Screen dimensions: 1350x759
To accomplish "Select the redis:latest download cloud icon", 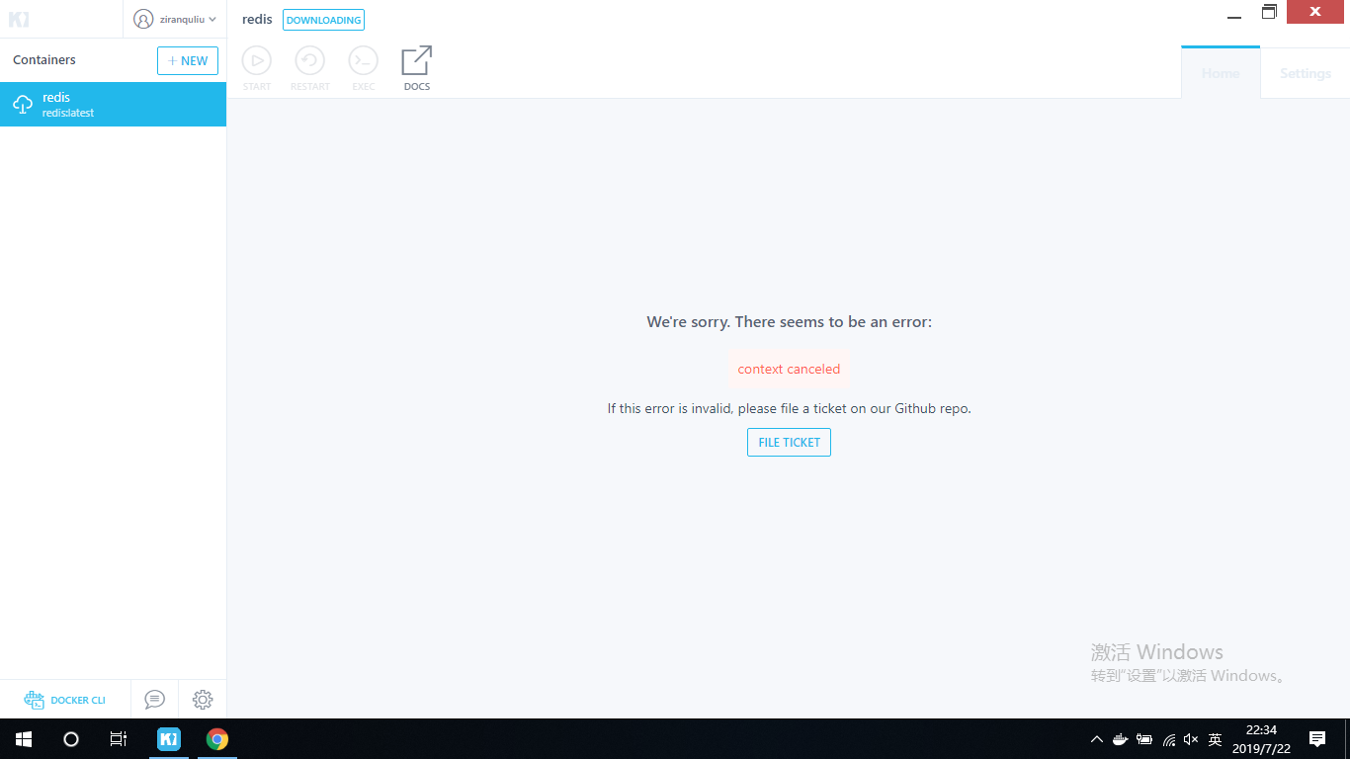I will click(x=23, y=104).
